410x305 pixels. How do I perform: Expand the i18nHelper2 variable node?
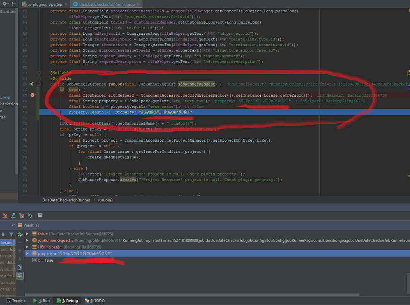click(27, 247)
